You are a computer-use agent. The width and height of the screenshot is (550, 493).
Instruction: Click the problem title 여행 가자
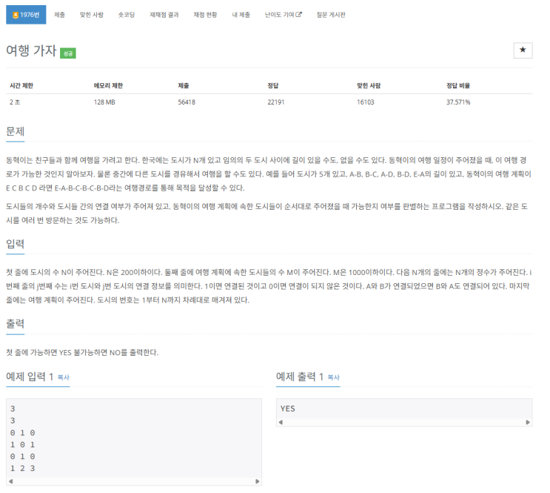[31, 50]
